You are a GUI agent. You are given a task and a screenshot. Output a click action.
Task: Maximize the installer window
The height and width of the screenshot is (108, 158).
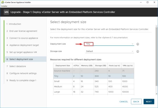point(147,2)
